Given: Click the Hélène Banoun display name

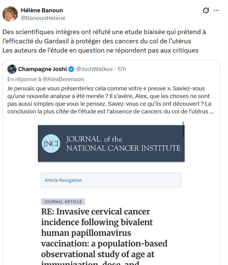Looking at the screenshot, I should 42,10.
